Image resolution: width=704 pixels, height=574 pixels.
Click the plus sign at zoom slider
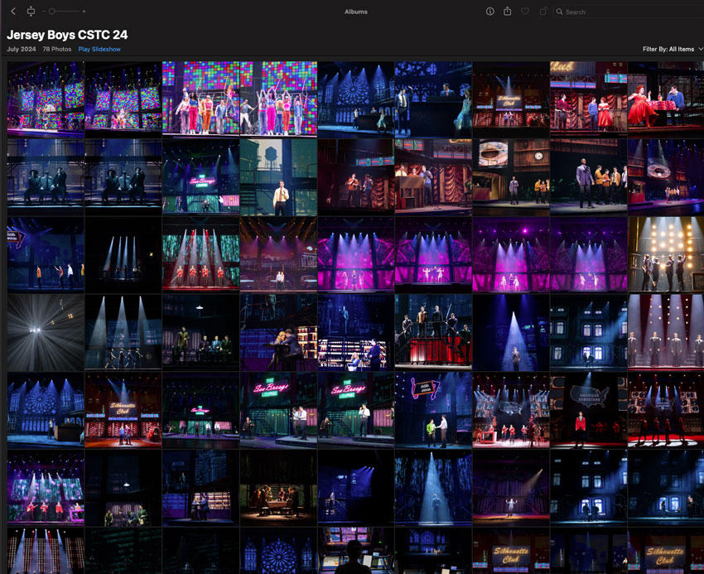pyautogui.click(x=84, y=12)
